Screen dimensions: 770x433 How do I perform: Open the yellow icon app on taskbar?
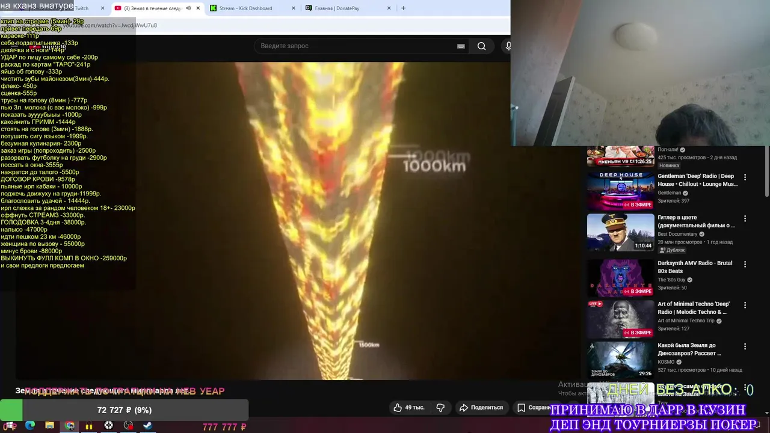pyautogui.click(x=89, y=426)
